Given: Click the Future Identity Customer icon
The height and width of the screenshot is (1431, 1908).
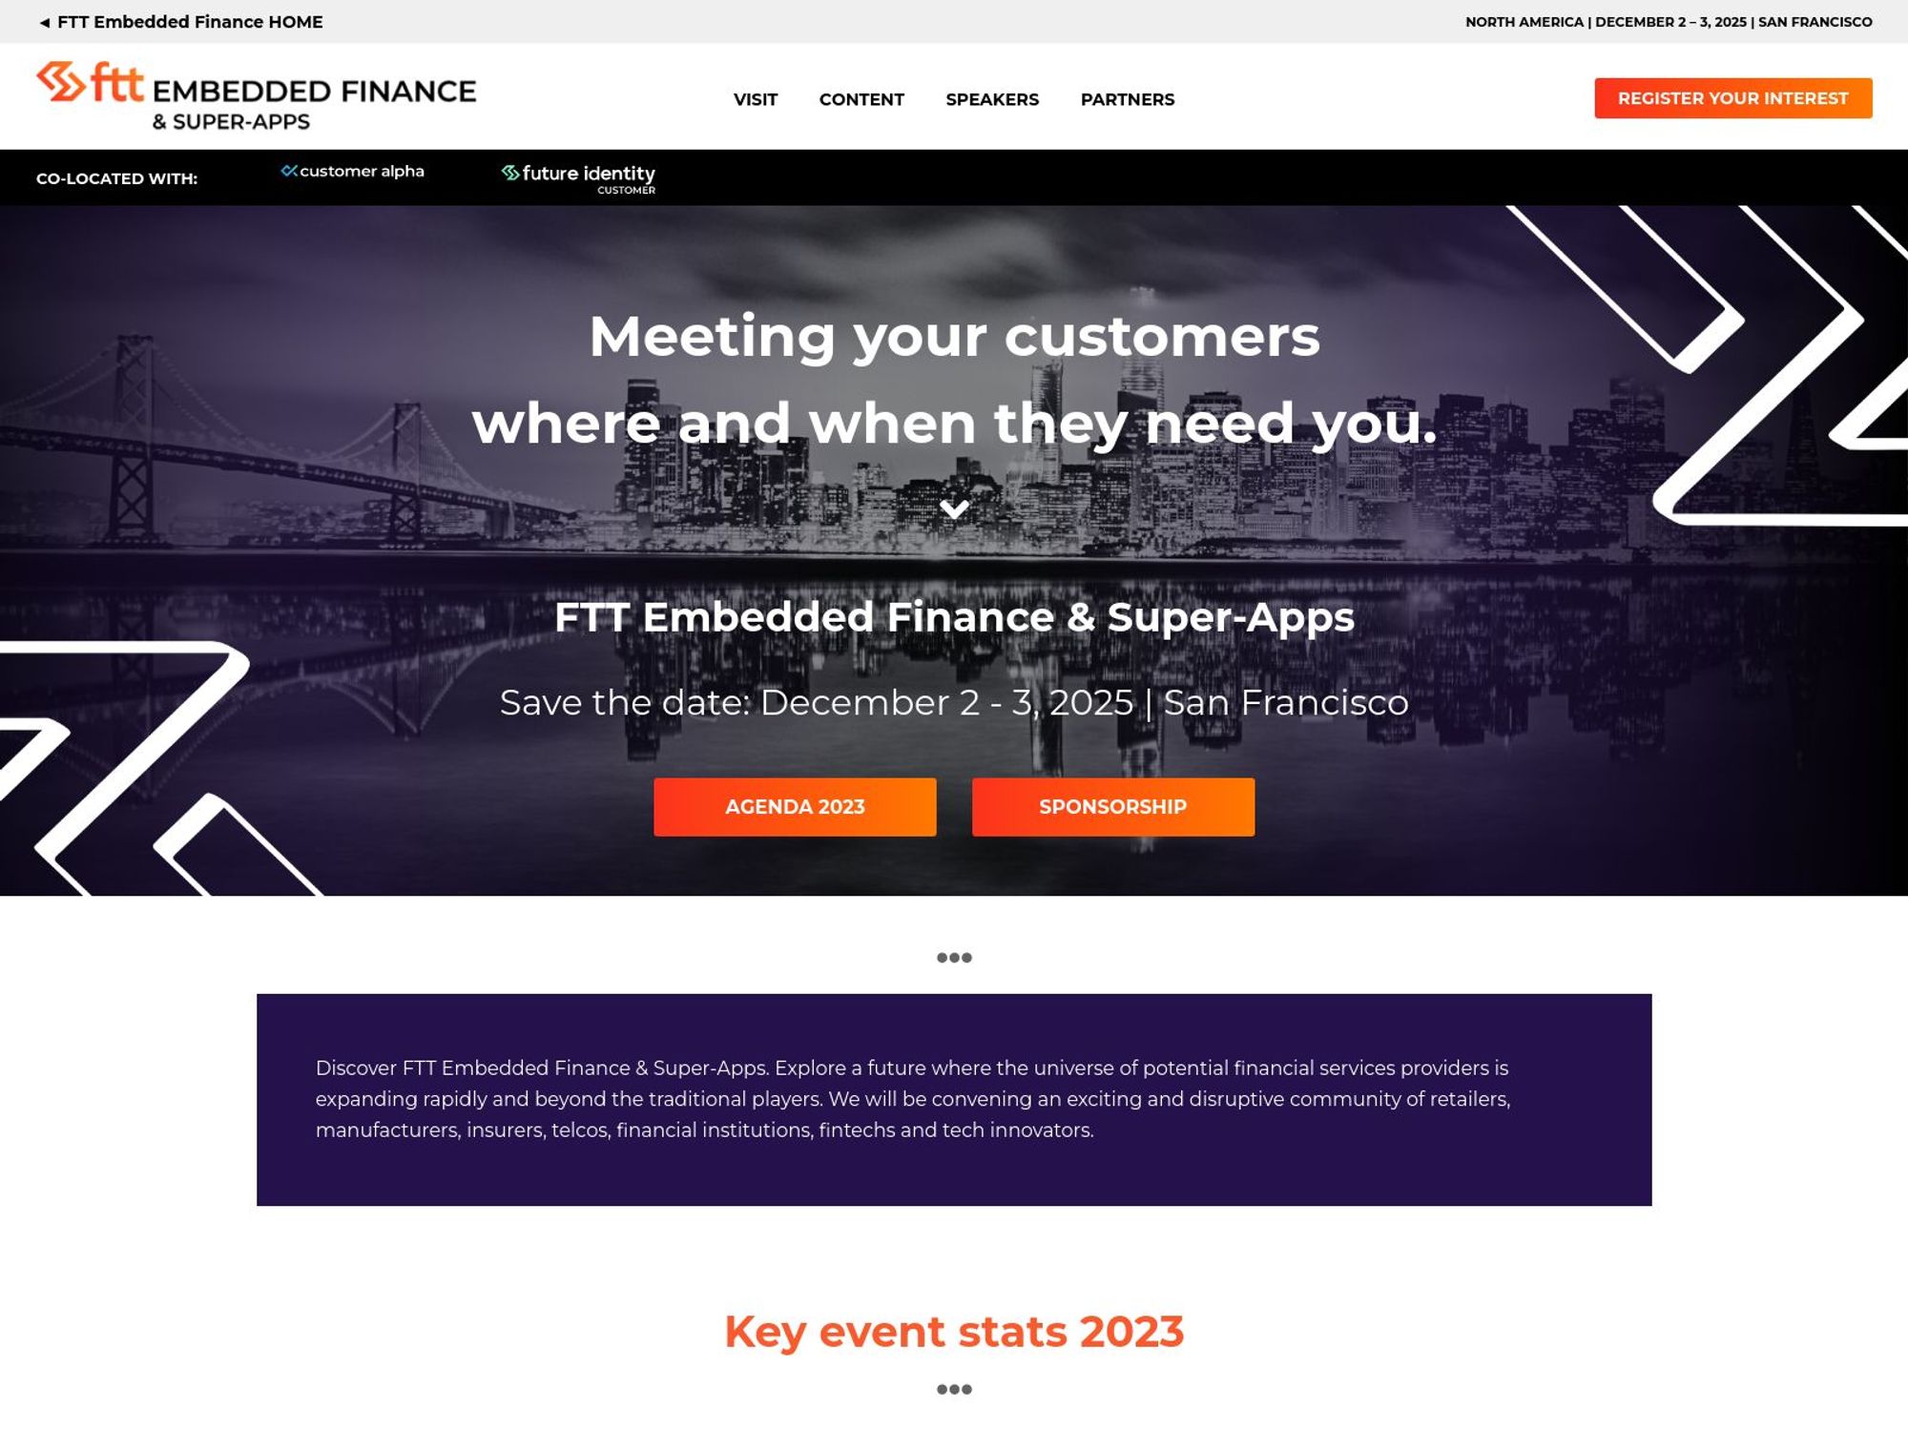Looking at the screenshot, I should 578,177.
